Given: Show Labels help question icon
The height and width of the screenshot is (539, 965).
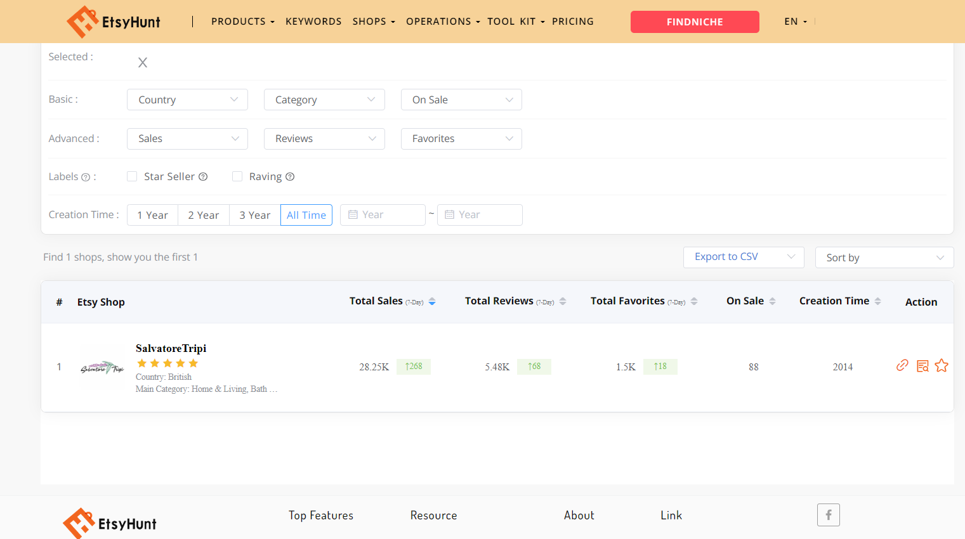Looking at the screenshot, I should point(86,178).
